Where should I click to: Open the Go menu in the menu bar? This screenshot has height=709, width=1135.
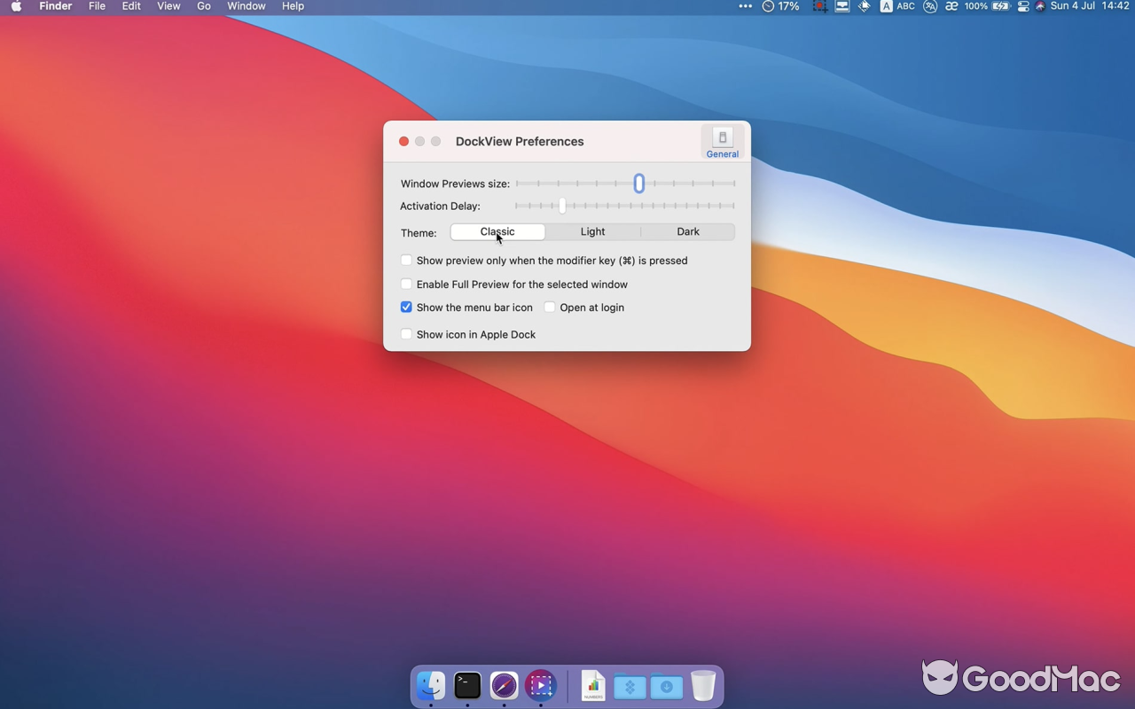point(203,6)
